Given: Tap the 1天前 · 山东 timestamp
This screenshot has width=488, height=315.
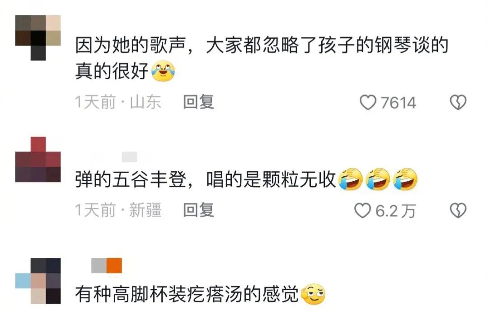Looking at the screenshot, I should coord(118,102).
